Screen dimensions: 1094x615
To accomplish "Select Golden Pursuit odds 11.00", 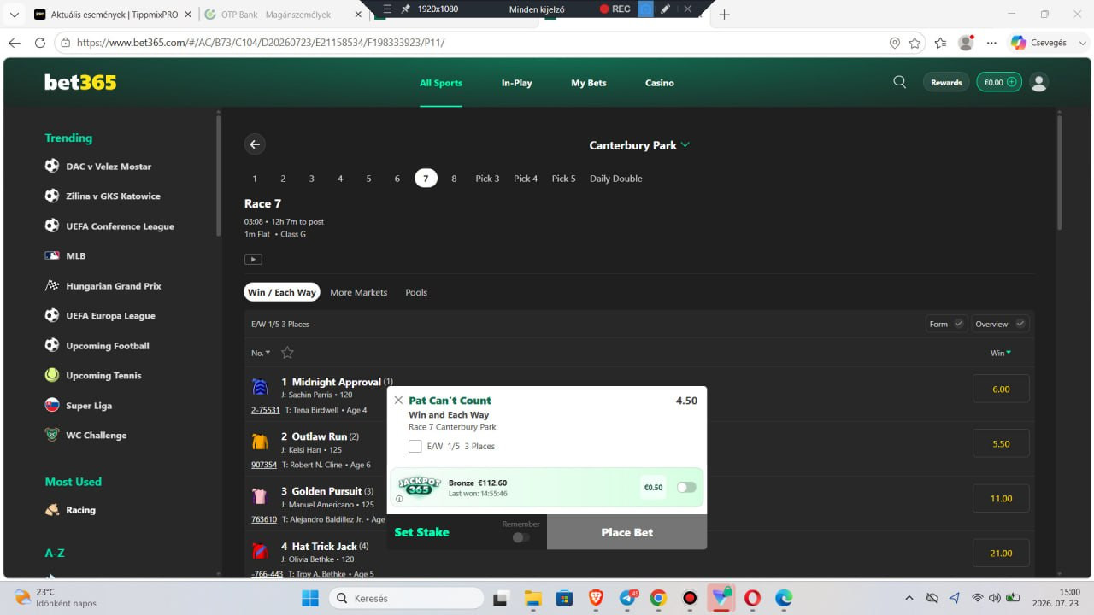I will [x=1001, y=498].
